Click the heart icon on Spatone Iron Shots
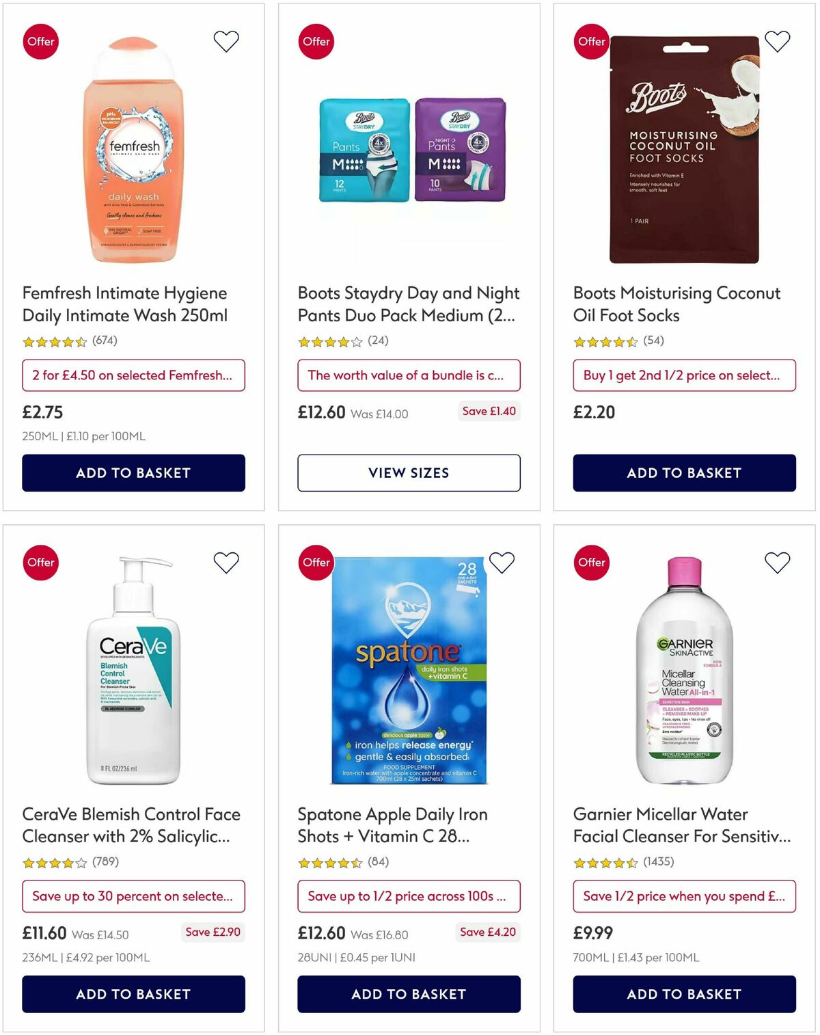This screenshot has height=1035, width=820. pos(501,563)
